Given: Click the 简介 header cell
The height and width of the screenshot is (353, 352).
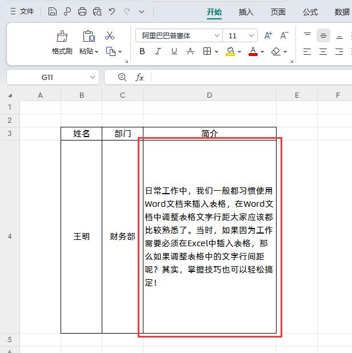Looking at the screenshot, I should click(210, 134).
